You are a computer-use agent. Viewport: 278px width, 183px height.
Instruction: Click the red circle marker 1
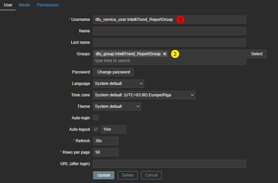180,20
